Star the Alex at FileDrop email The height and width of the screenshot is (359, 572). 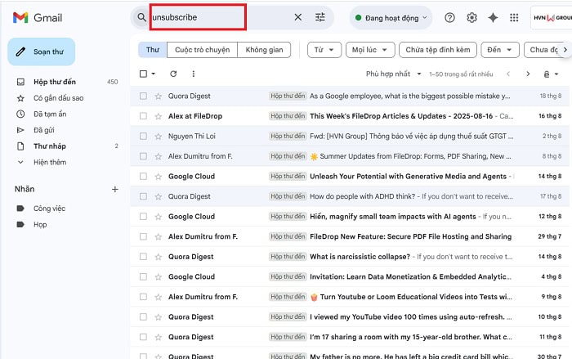point(158,116)
